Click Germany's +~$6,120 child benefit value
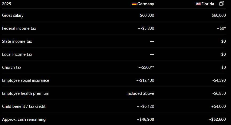This screenshot has width=231, height=125. pos(145,106)
